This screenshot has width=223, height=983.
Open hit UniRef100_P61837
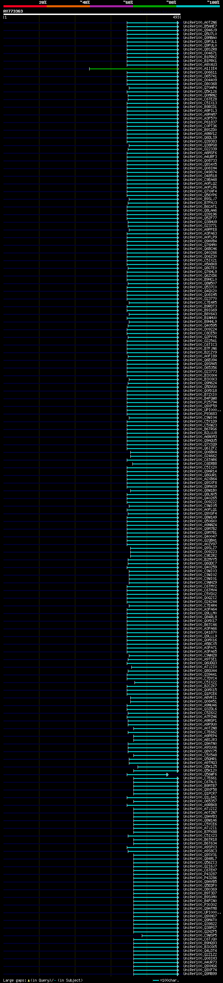[200, 122]
